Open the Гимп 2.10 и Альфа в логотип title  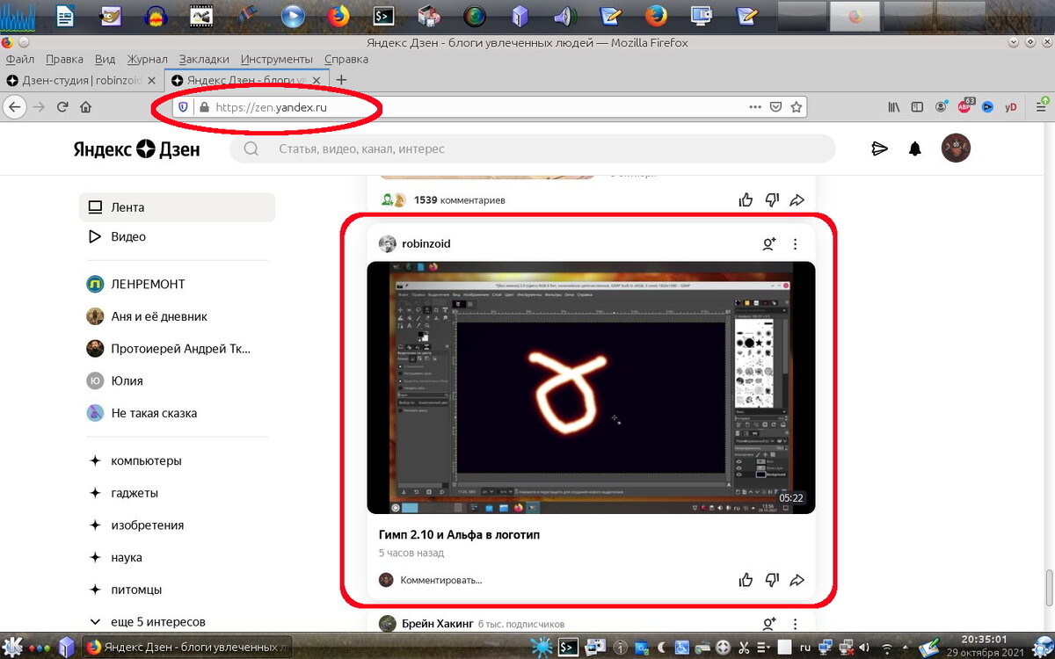click(x=459, y=534)
